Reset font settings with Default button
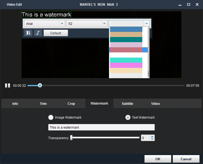 tap(56, 33)
